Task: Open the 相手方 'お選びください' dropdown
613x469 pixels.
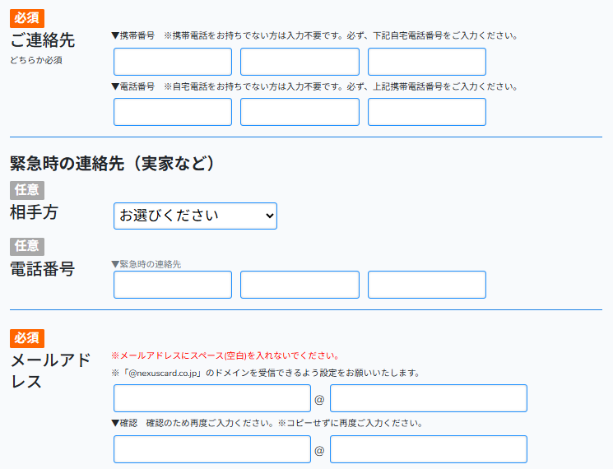Action: 195,216
